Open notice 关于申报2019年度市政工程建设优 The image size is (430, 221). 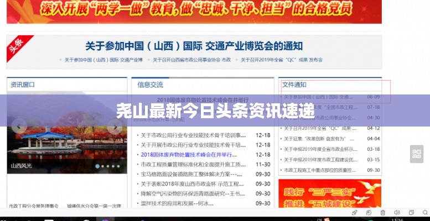(x=320, y=160)
